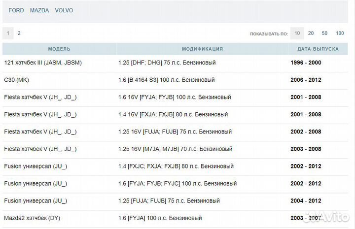355x229 pixels.
Task: Click modification 1.6 [B 4164 S3] 100 л.с.
Action: pyautogui.click(x=167, y=80)
